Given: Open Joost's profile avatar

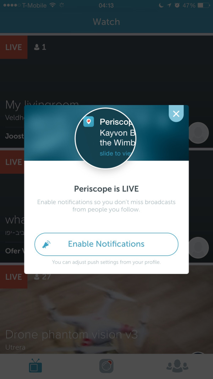Looking at the screenshot, I should pos(198,133).
